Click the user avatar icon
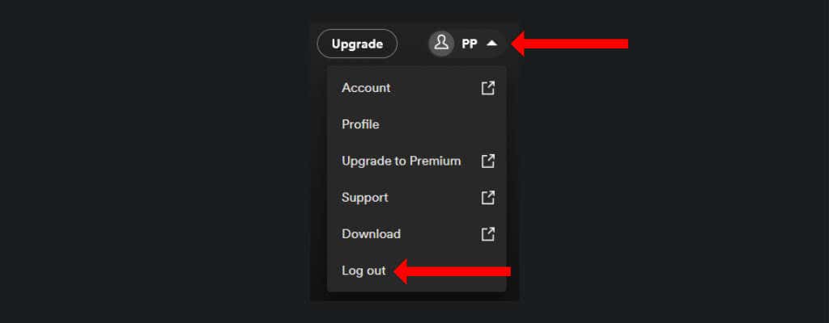Image resolution: width=829 pixels, height=323 pixels. click(x=441, y=44)
